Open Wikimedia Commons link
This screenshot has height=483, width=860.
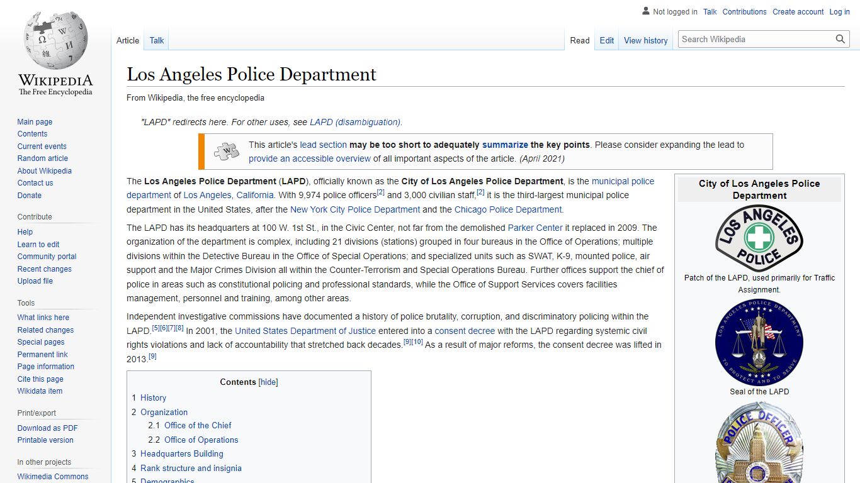pos(53,477)
